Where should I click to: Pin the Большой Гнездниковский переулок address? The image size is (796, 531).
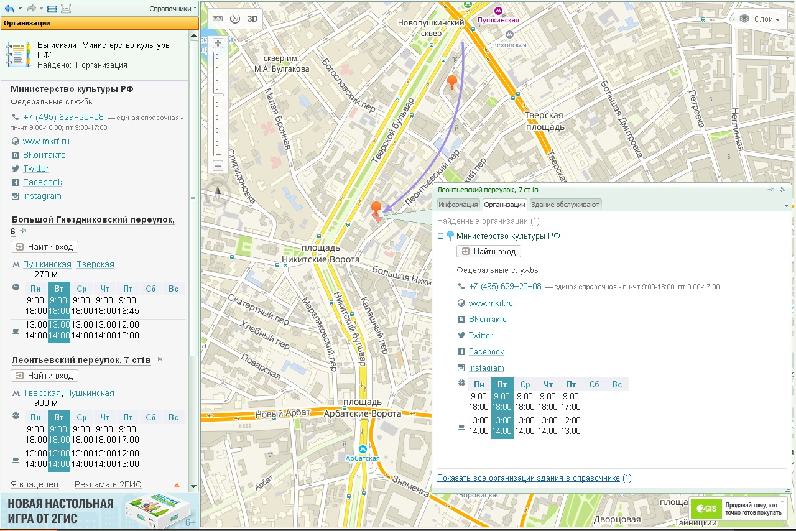pyautogui.click(x=24, y=231)
